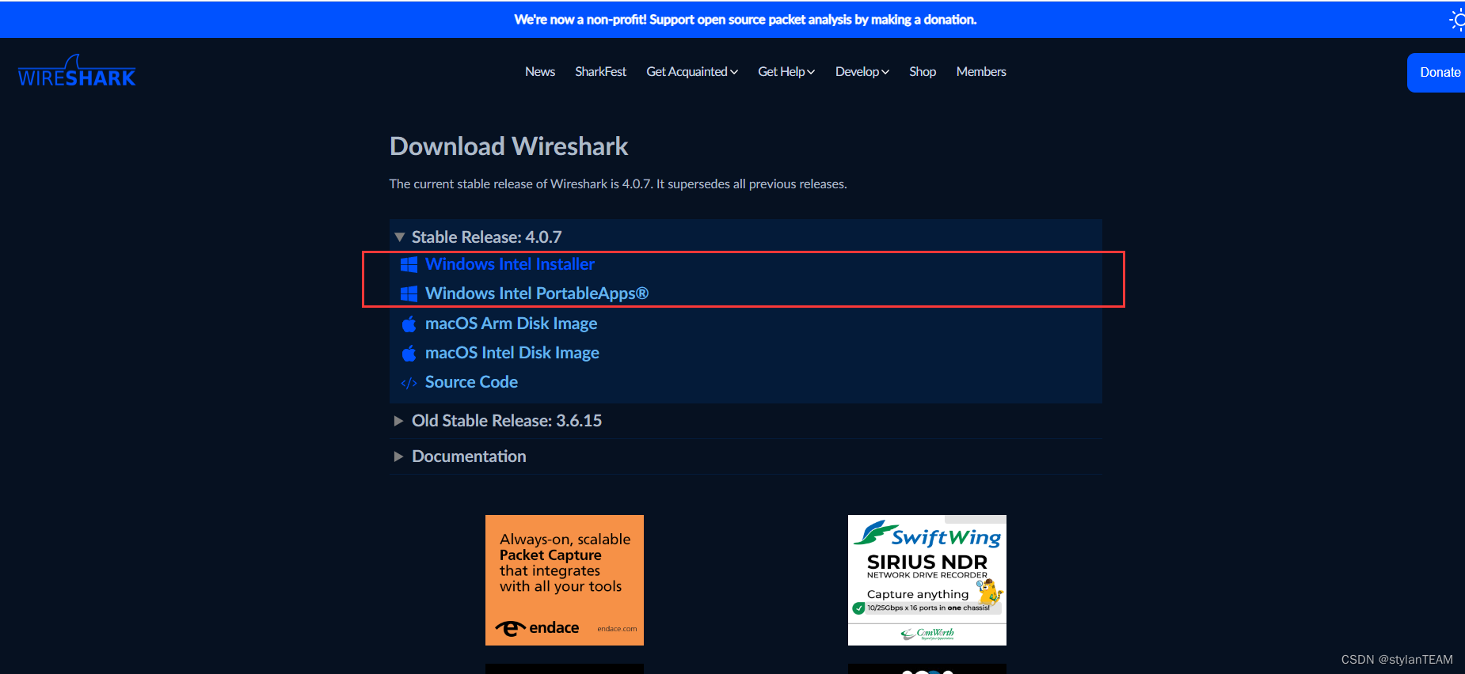Click the non-profit donation banner text
Viewport: 1465px width, 674px height.
click(x=745, y=20)
